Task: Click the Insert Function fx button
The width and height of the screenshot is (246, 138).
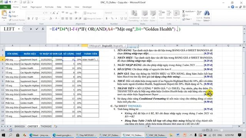Action: (x=43, y=29)
